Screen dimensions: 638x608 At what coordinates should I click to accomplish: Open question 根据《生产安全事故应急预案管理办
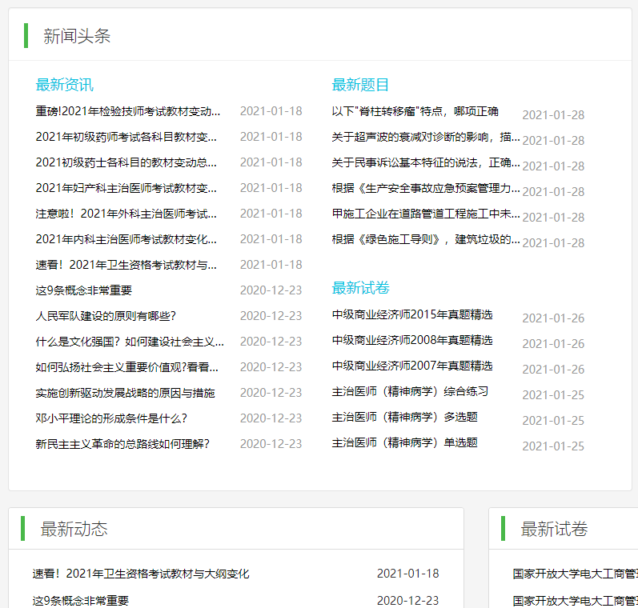click(426, 188)
